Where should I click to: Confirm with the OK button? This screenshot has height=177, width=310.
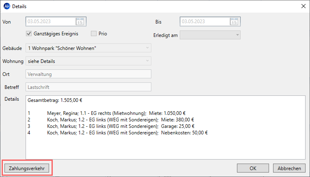[x=253, y=168]
